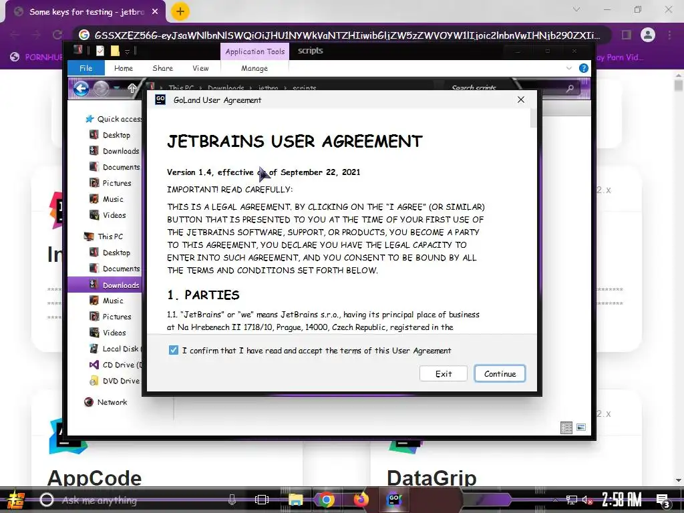Click Explorer up-one-level arrow
The width and height of the screenshot is (684, 513).
tap(132, 89)
